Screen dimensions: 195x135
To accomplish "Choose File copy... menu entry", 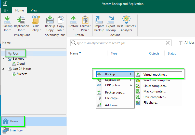I will click(x=115, y=98).
